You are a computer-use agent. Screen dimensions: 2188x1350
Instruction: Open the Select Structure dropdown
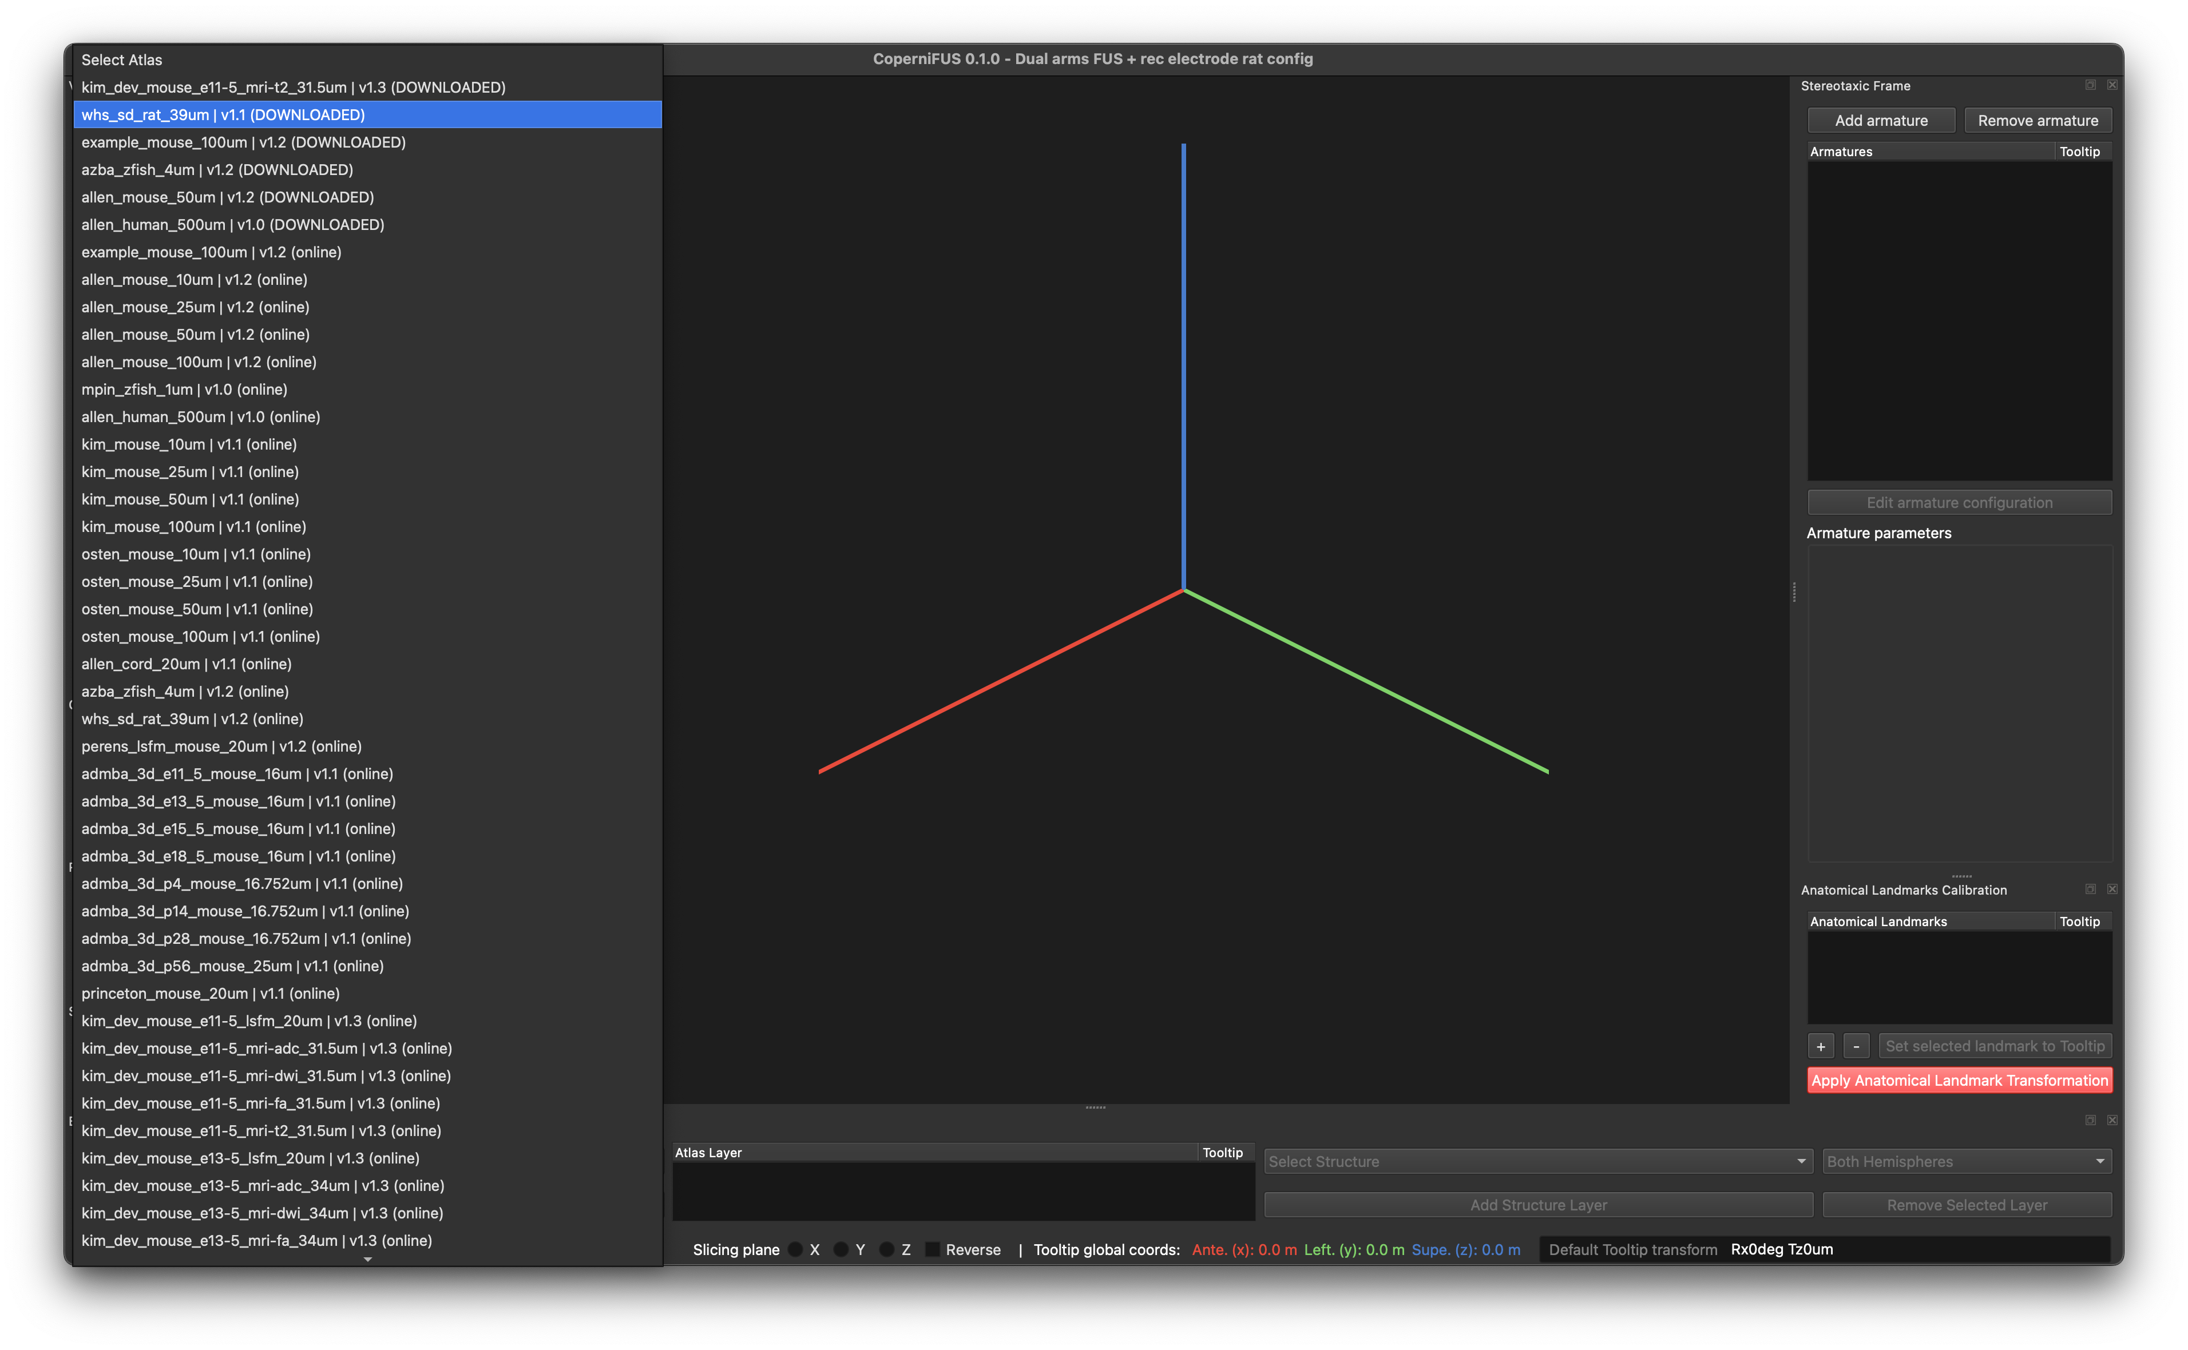click(1538, 1162)
